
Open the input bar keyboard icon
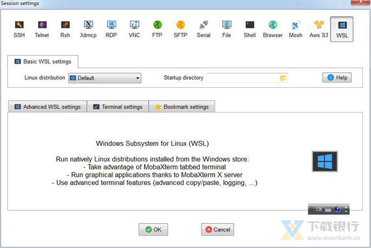tap(328, 210)
